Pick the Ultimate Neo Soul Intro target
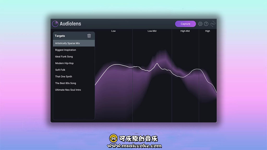 pos(74,90)
